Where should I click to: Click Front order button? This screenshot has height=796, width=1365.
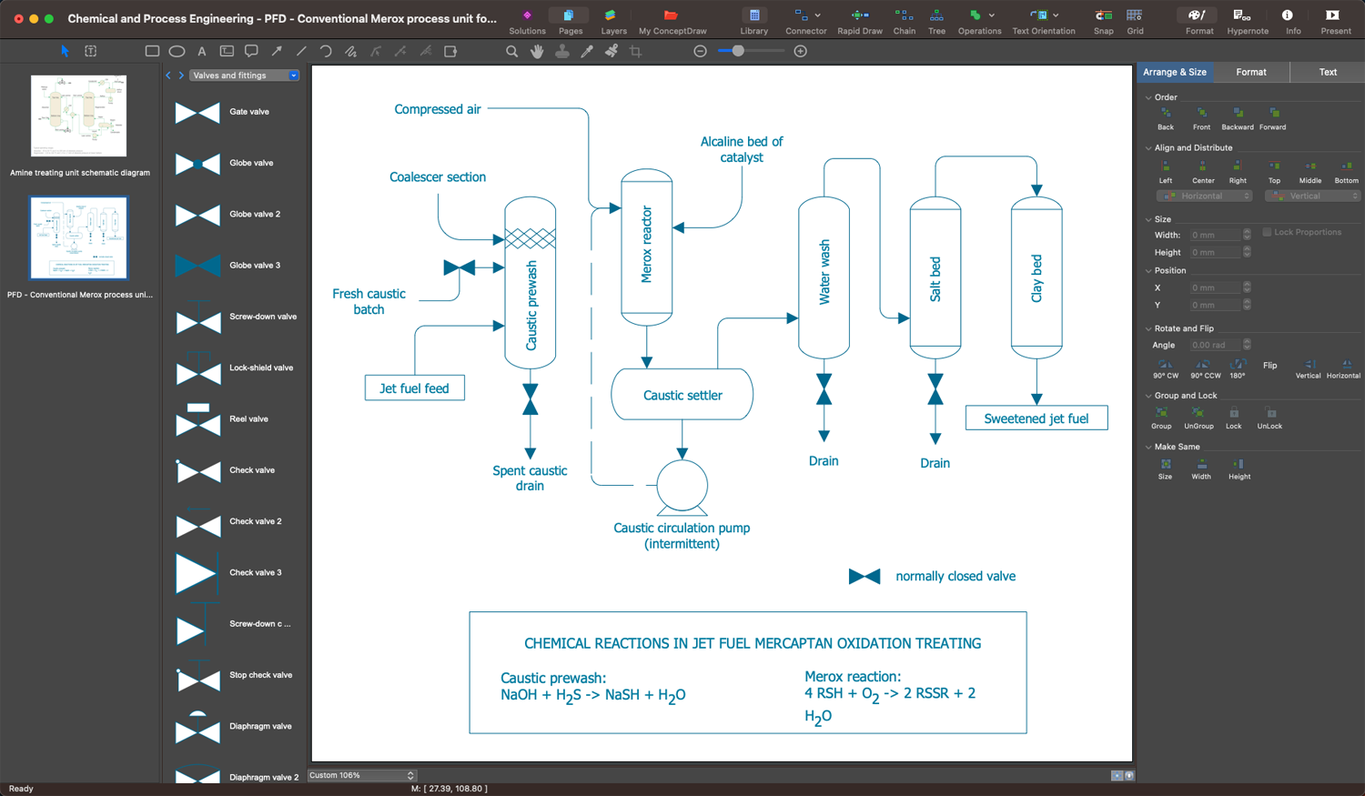point(1201,119)
